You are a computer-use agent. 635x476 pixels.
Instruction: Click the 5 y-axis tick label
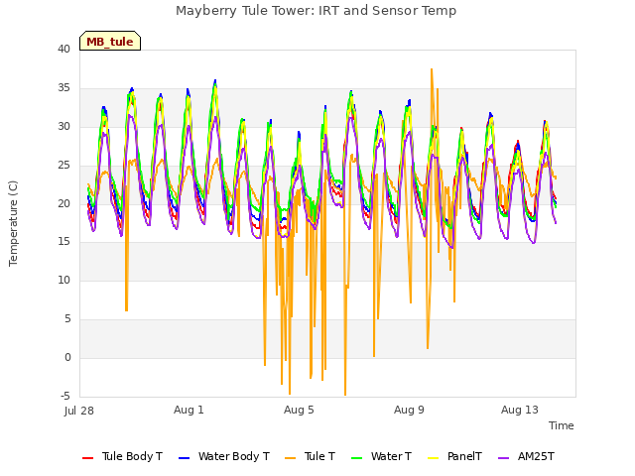tap(67, 319)
